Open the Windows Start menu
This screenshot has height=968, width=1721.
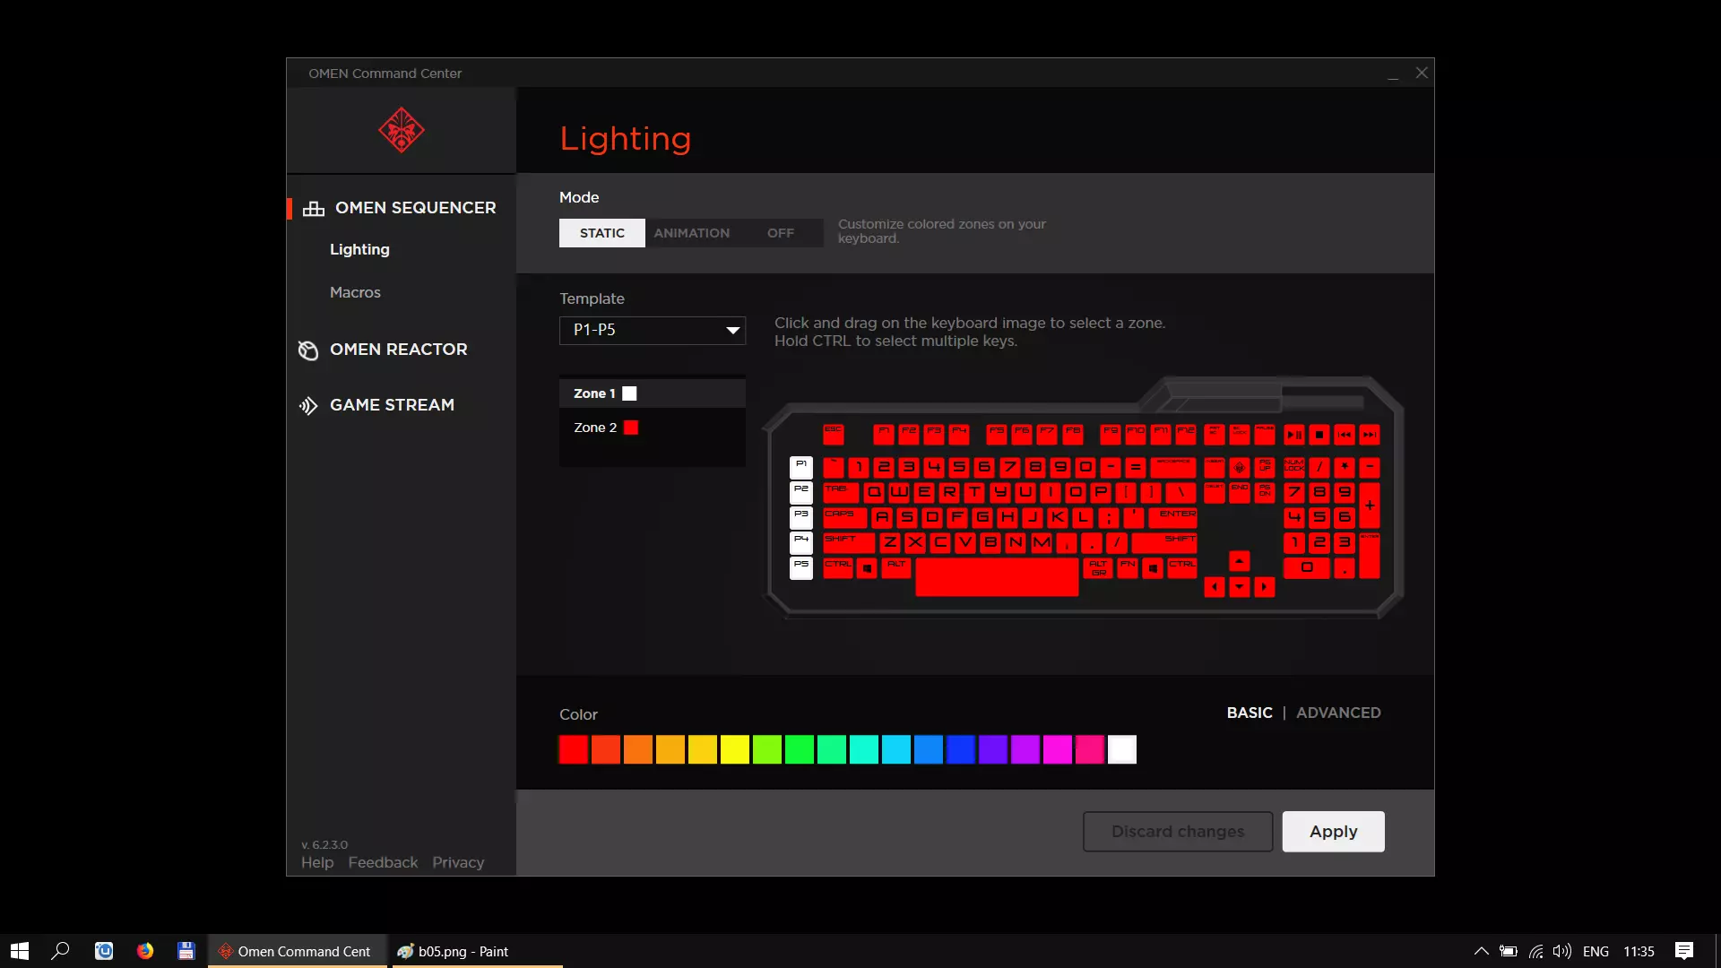click(x=20, y=951)
